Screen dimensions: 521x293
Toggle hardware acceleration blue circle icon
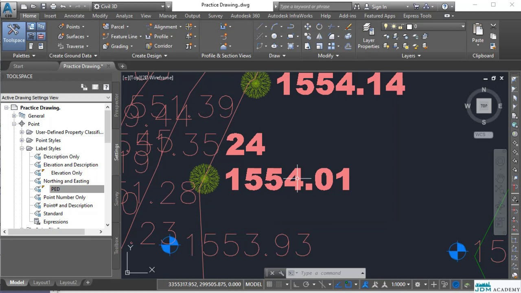click(456, 284)
